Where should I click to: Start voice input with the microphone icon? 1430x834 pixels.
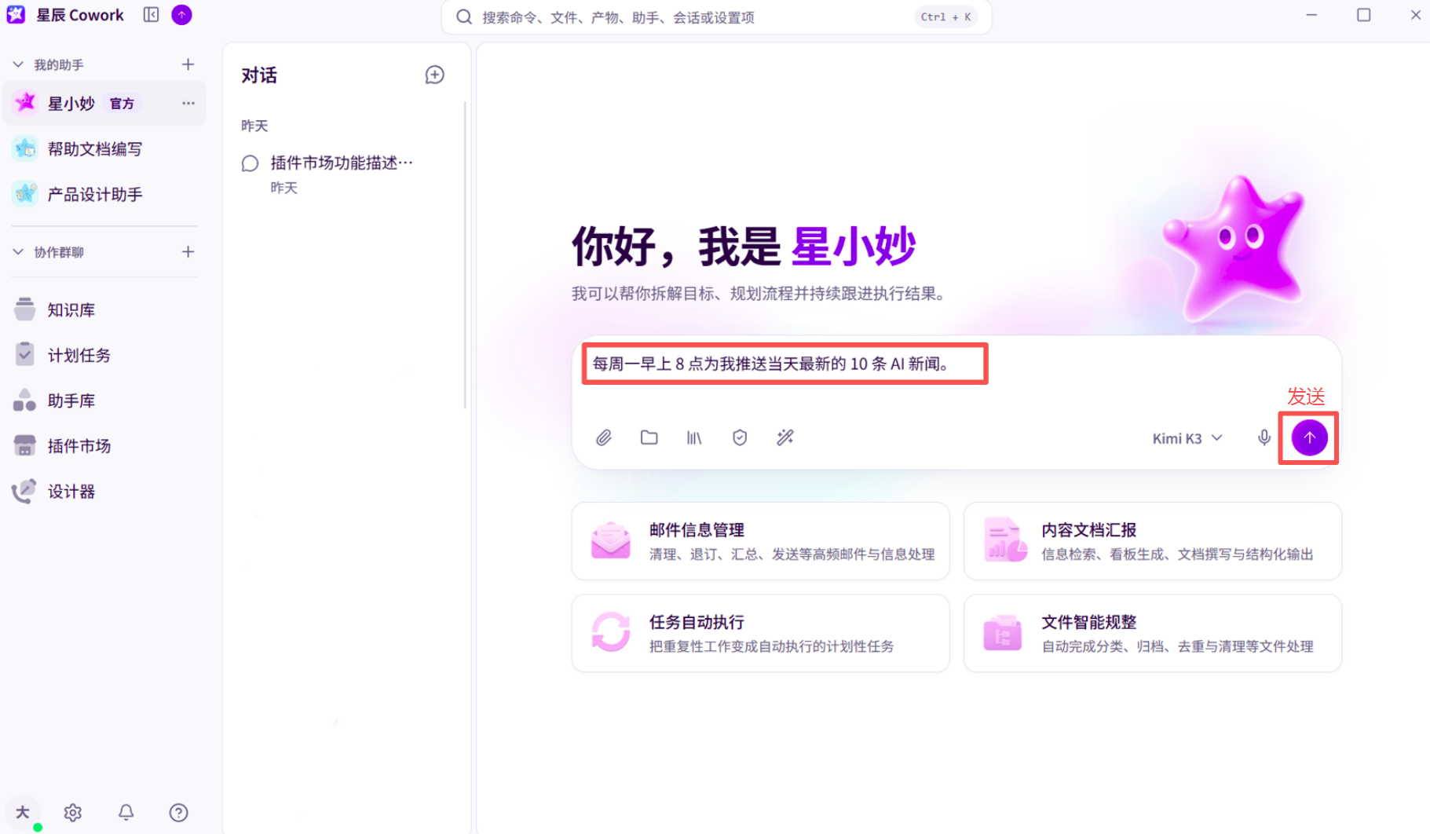(x=1264, y=437)
